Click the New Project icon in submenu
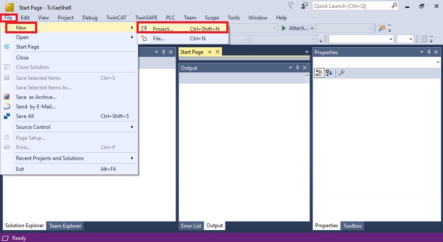 coord(144,29)
